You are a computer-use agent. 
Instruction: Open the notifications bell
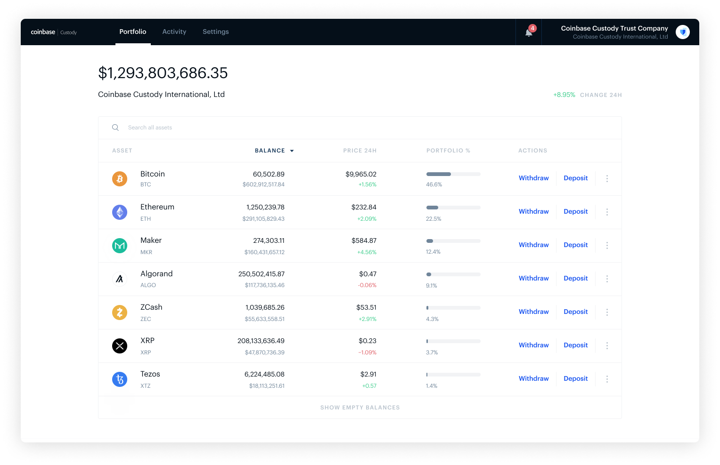[529, 32]
